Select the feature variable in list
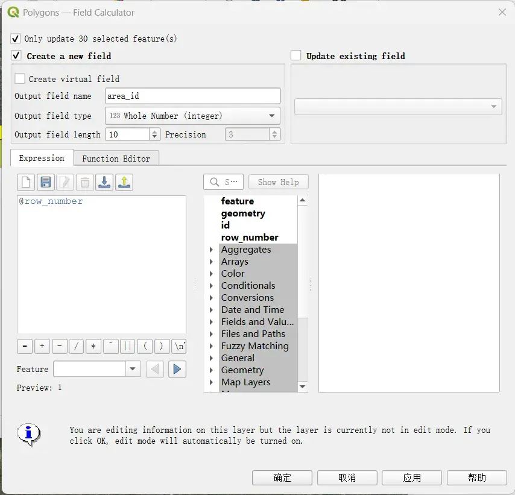Screen dimensions: 515x495 [238, 201]
